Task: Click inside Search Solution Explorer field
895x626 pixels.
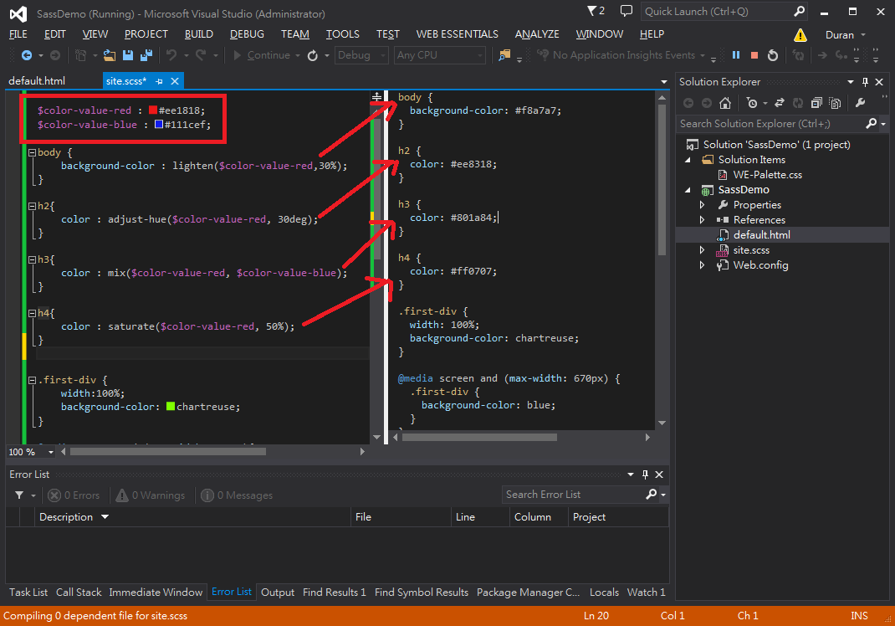Action: tap(770, 123)
